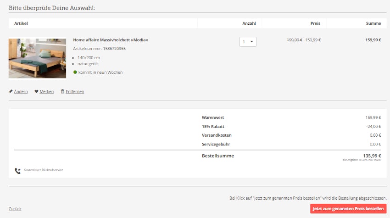This screenshot has height=218, width=390.
Task: Click the "Ändern" link text
Action: (x=21, y=91)
